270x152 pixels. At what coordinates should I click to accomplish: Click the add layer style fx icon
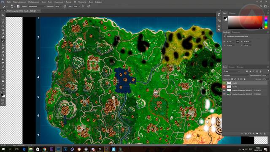(x=246, y=133)
